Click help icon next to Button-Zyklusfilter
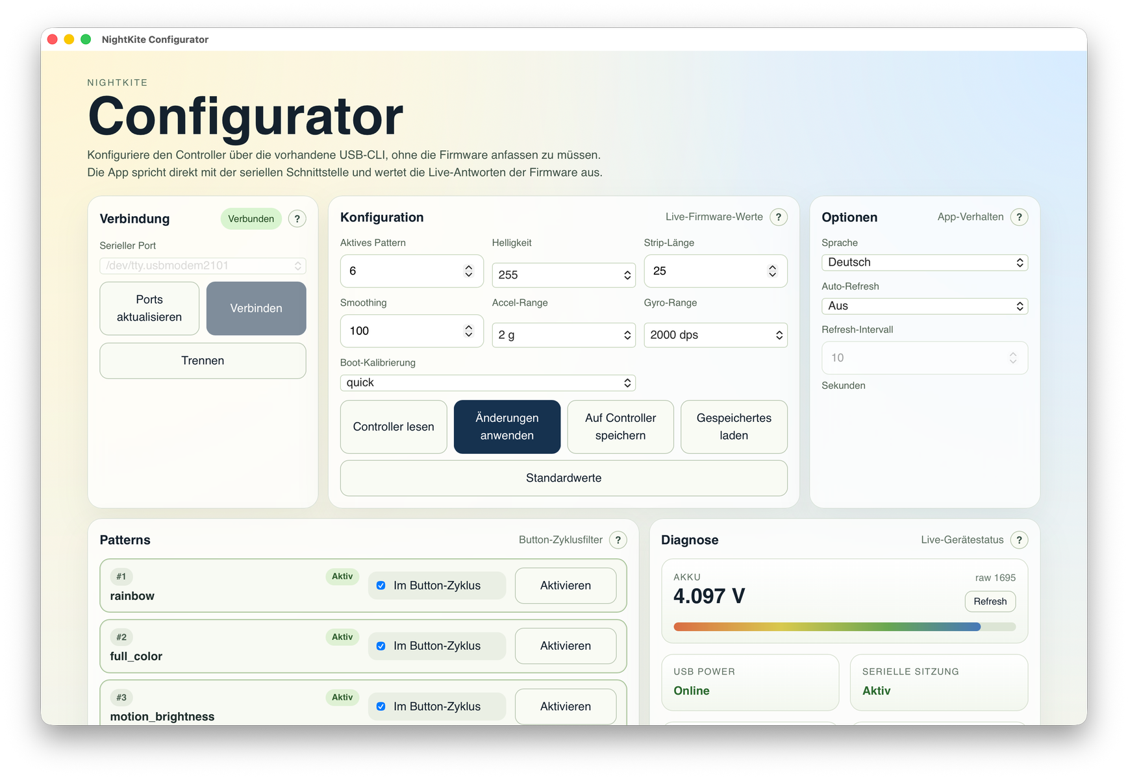Viewport: 1128px width, 779px height. 618,539
